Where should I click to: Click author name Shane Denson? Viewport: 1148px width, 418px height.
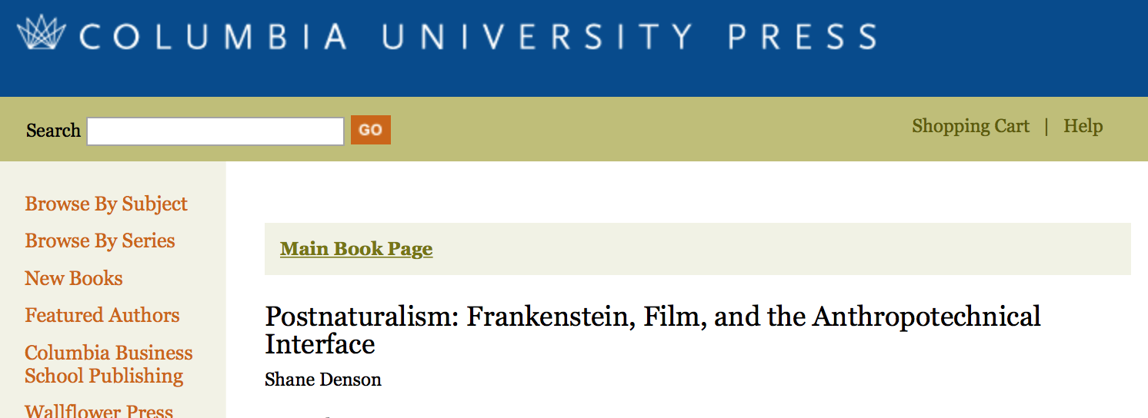[x=323, y=380]
